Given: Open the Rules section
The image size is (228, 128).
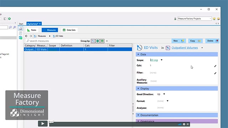Looking at the screenshot, I should [32, 30].
